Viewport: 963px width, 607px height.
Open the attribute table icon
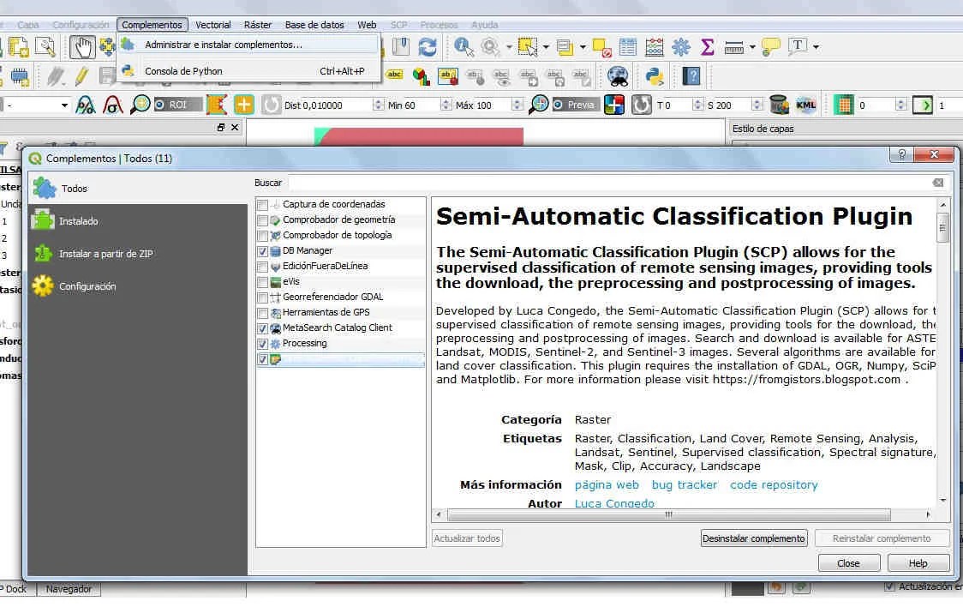(628, 46)
